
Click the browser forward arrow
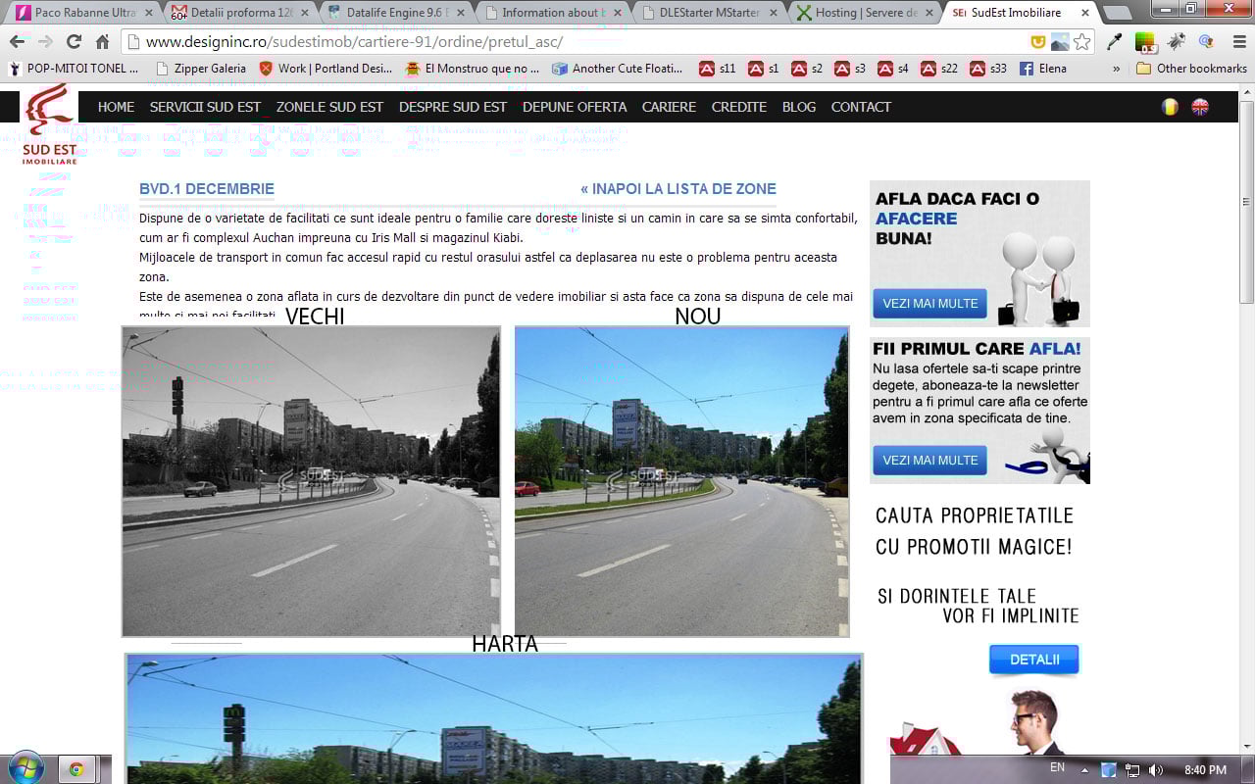[45, 42]
